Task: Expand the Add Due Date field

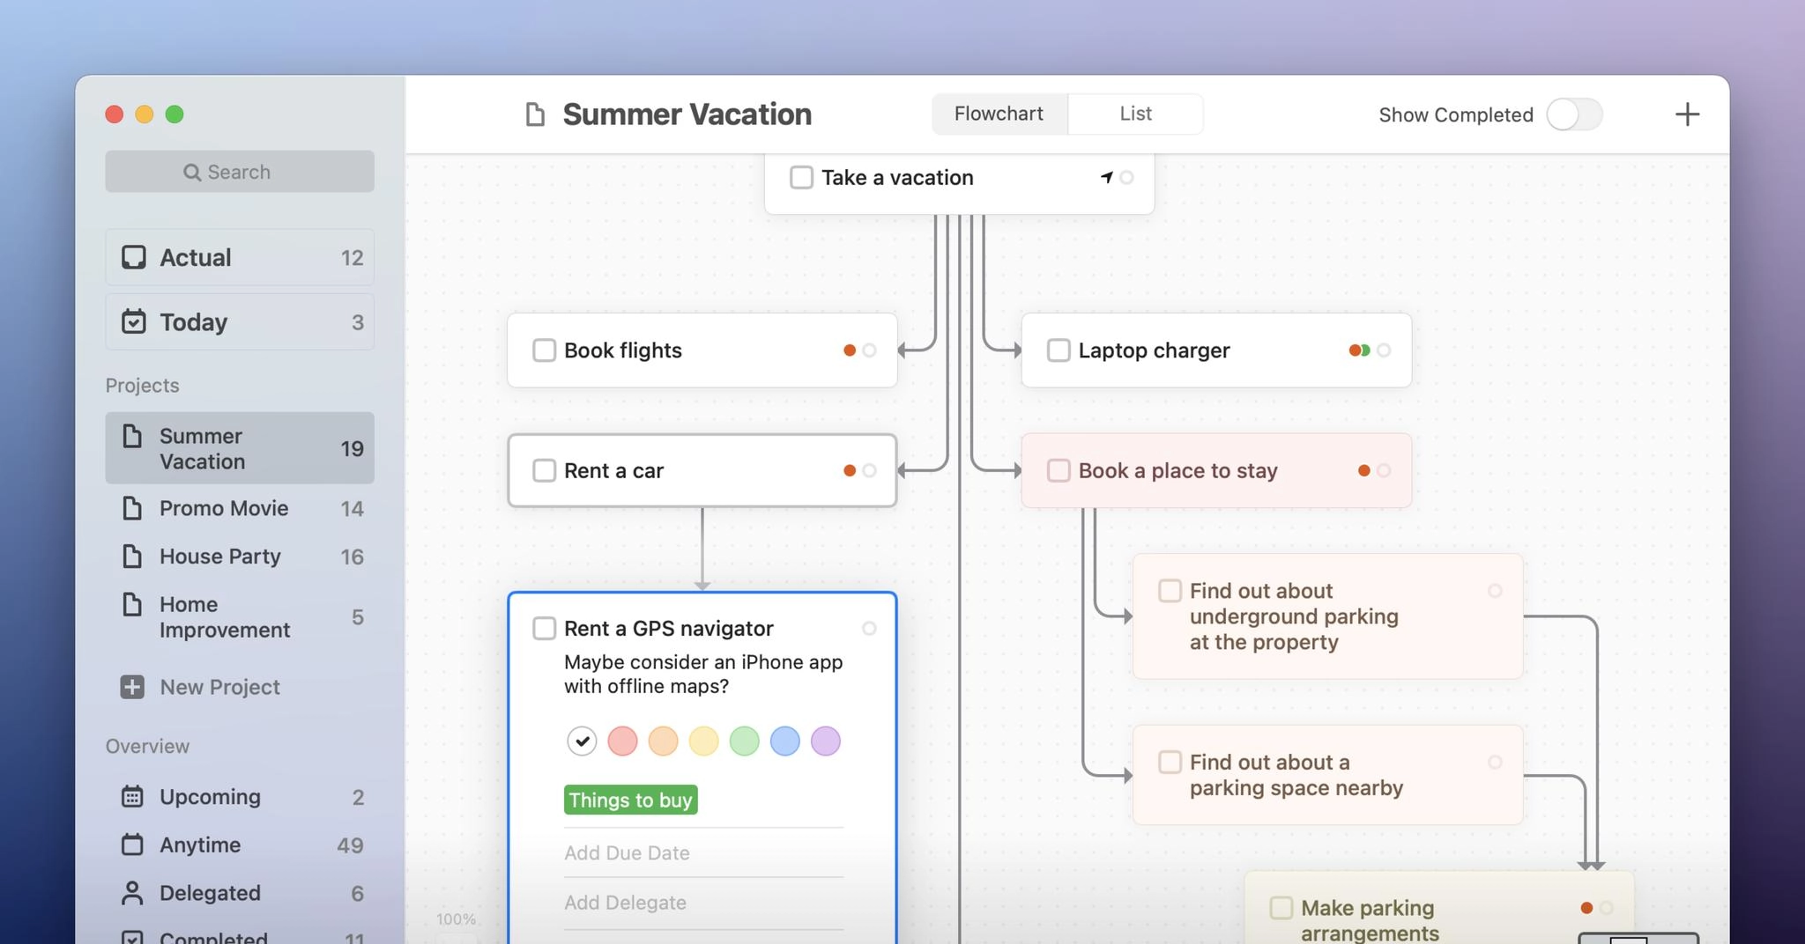Action: (627, 852)
